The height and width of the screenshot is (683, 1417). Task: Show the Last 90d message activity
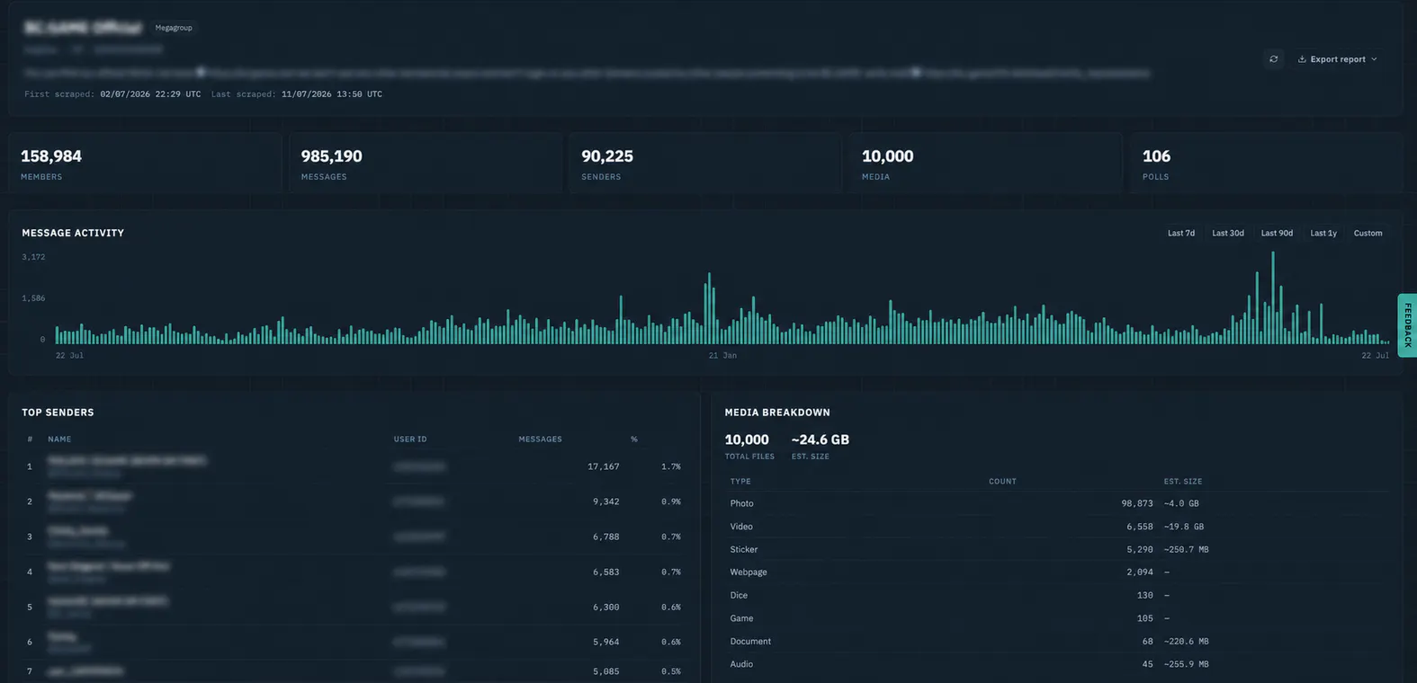[x=1277, y=233]
